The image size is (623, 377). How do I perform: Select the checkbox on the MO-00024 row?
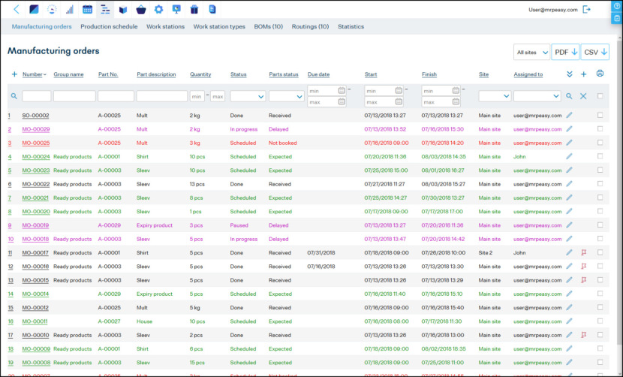pos(600,156)
